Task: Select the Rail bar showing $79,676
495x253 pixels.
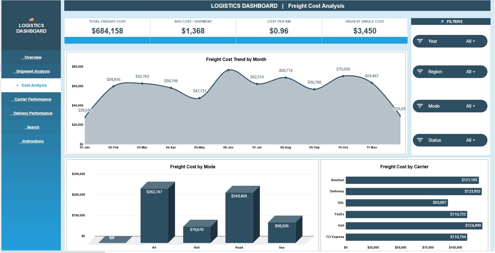Action: (200, 231)
